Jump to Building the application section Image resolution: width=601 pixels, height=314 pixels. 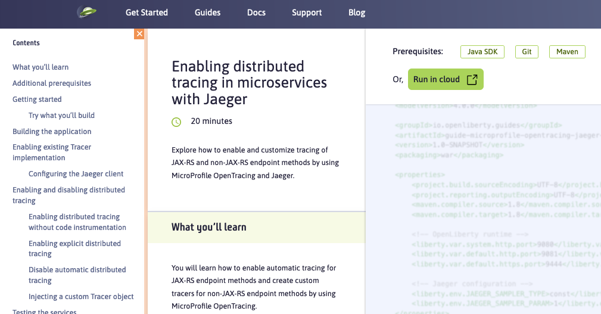coord(52,132)
